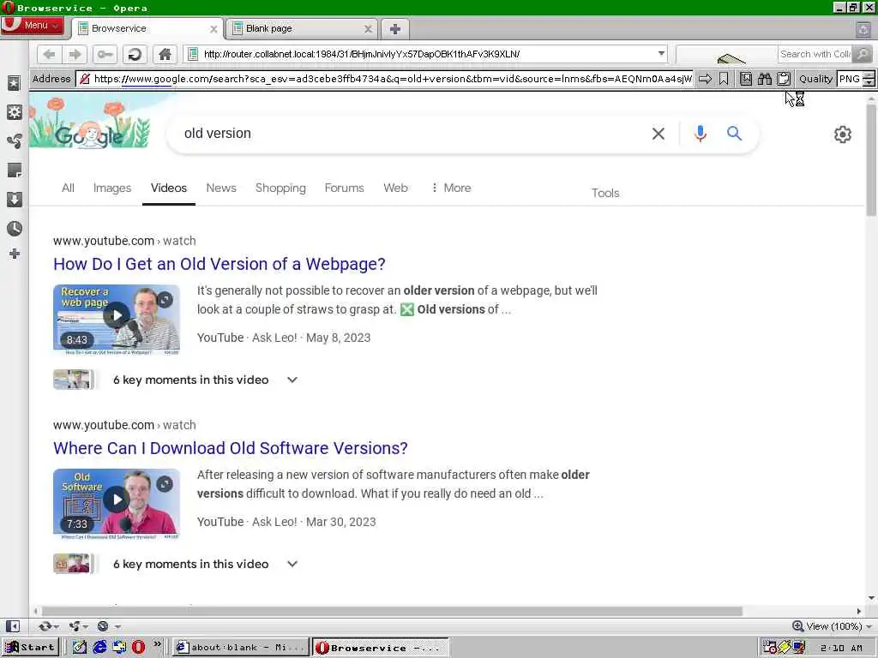Image resolution: width=878 pixels, height=658 pixels.
Task: Switch to the All results tab
Action: pos(68,188)
